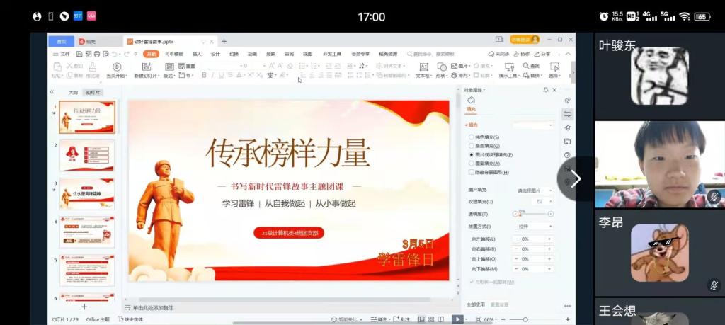Pin the 对象属性 panel
The height and width of the screenshot is (325, 725).
click(545, 90)
